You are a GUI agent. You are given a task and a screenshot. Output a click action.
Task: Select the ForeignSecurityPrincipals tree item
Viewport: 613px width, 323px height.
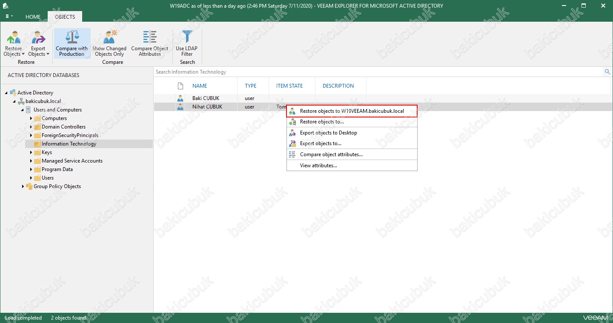pyautogui.click(x=70, y=135)
